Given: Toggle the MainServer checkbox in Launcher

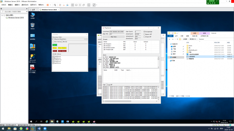Looking at the screenshot, I should coord(53,58).
